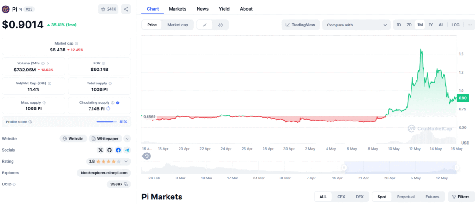Image resolution: width=475 pixels, height=204 pixels.
Task: Open the Website link button
Action: click(73, 139)
